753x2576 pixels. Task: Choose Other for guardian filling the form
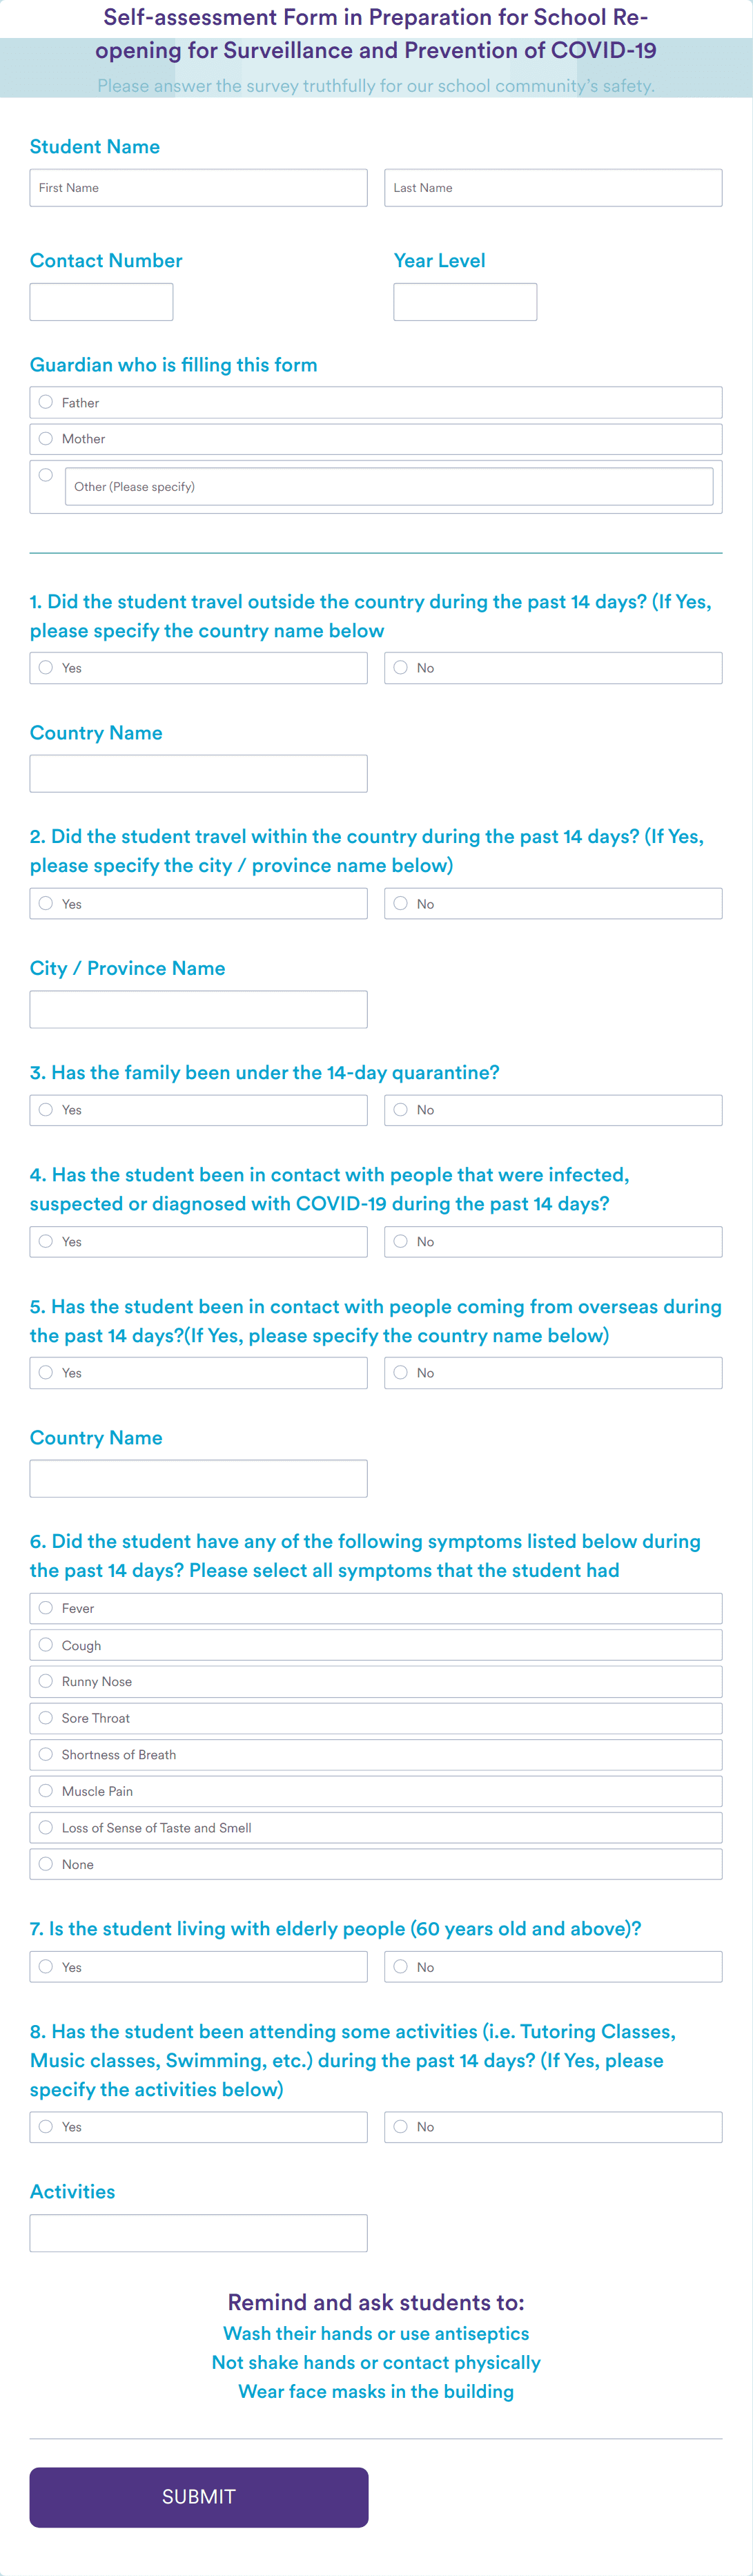46,475
